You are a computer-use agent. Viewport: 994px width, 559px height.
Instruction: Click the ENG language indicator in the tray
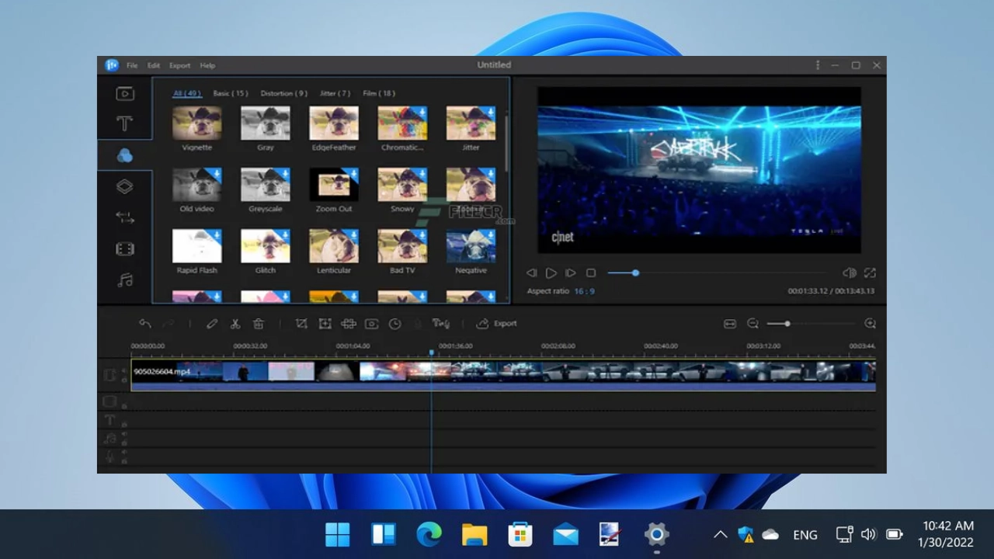point(805,535)
